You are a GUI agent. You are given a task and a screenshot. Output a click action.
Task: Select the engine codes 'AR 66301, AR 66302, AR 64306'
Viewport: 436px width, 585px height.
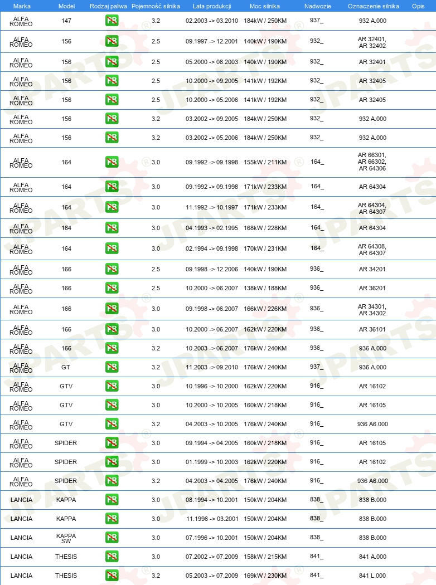372,162
